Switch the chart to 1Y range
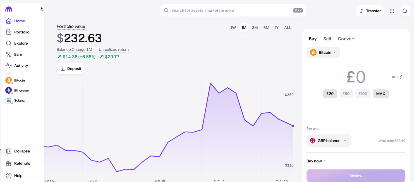Screen dimensions: 414x182 [276, 28]
